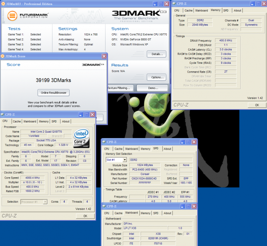Click the FSB:DRAM 1:1 value
The width and height of the screenshot is (267, 246).
[226, 45]
